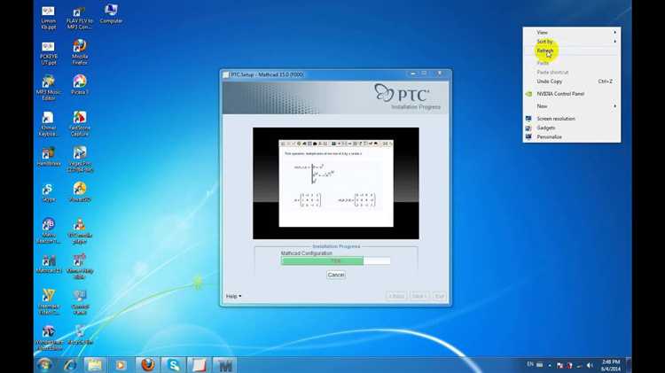This screenshot has width=665, height=373.
Task: Select the Skype desktop shortcut
Action: click(49, 192)
